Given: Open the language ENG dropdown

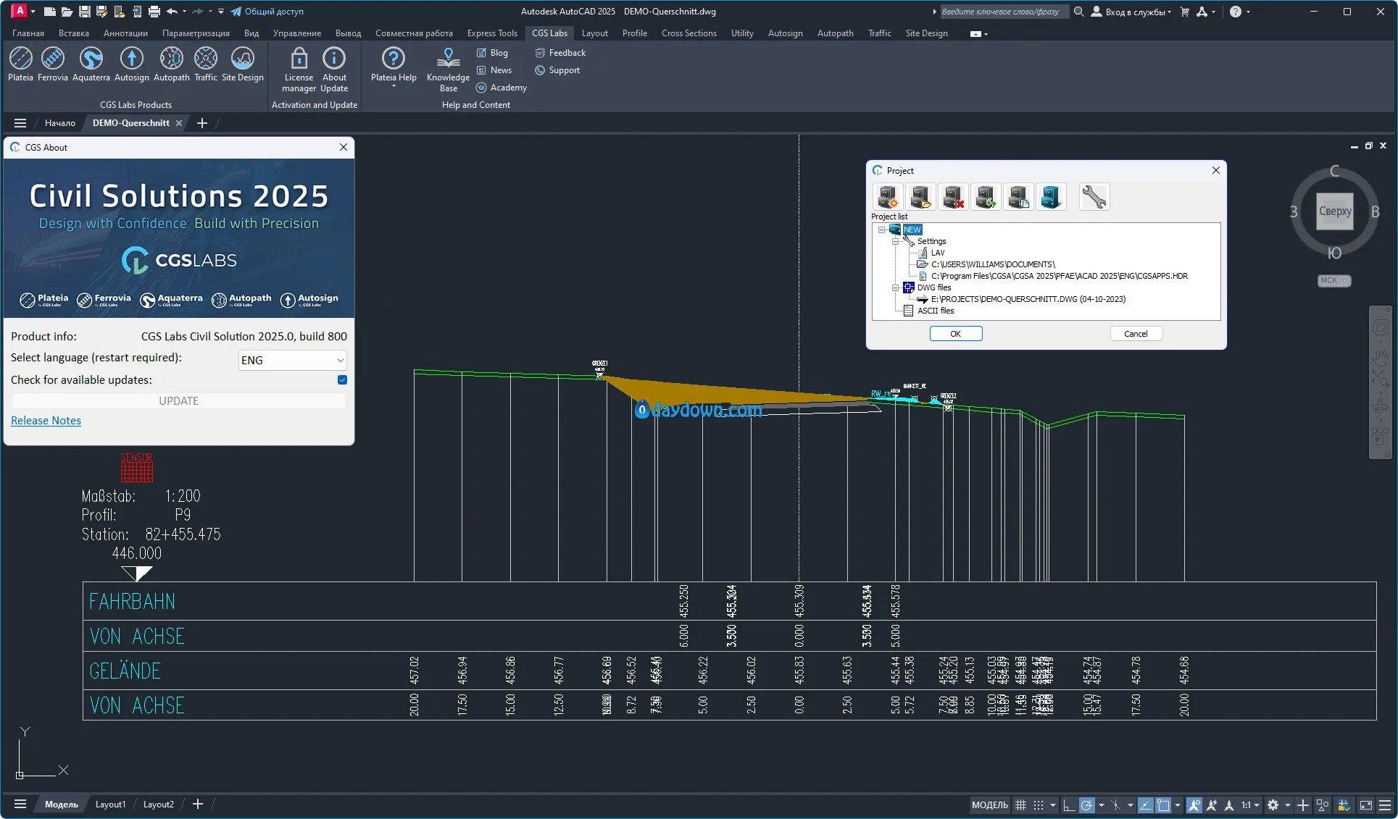Looking at the screenshot, I should pyautogui.click(x=292, y=360).
